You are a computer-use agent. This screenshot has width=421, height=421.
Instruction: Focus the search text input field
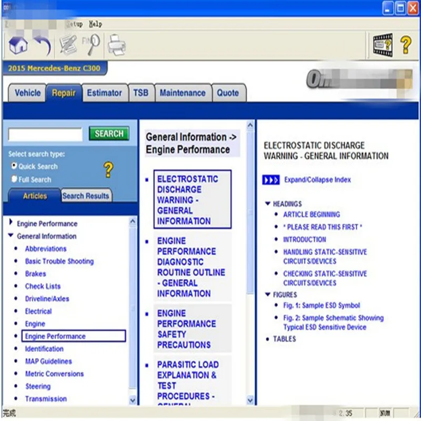click(45, 135)
